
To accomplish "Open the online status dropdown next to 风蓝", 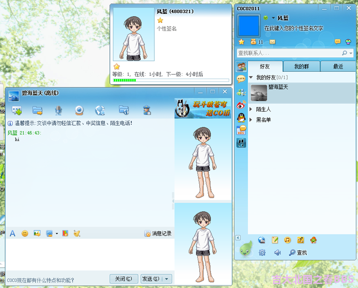I will pyautogui.click(x=273, y=18).
